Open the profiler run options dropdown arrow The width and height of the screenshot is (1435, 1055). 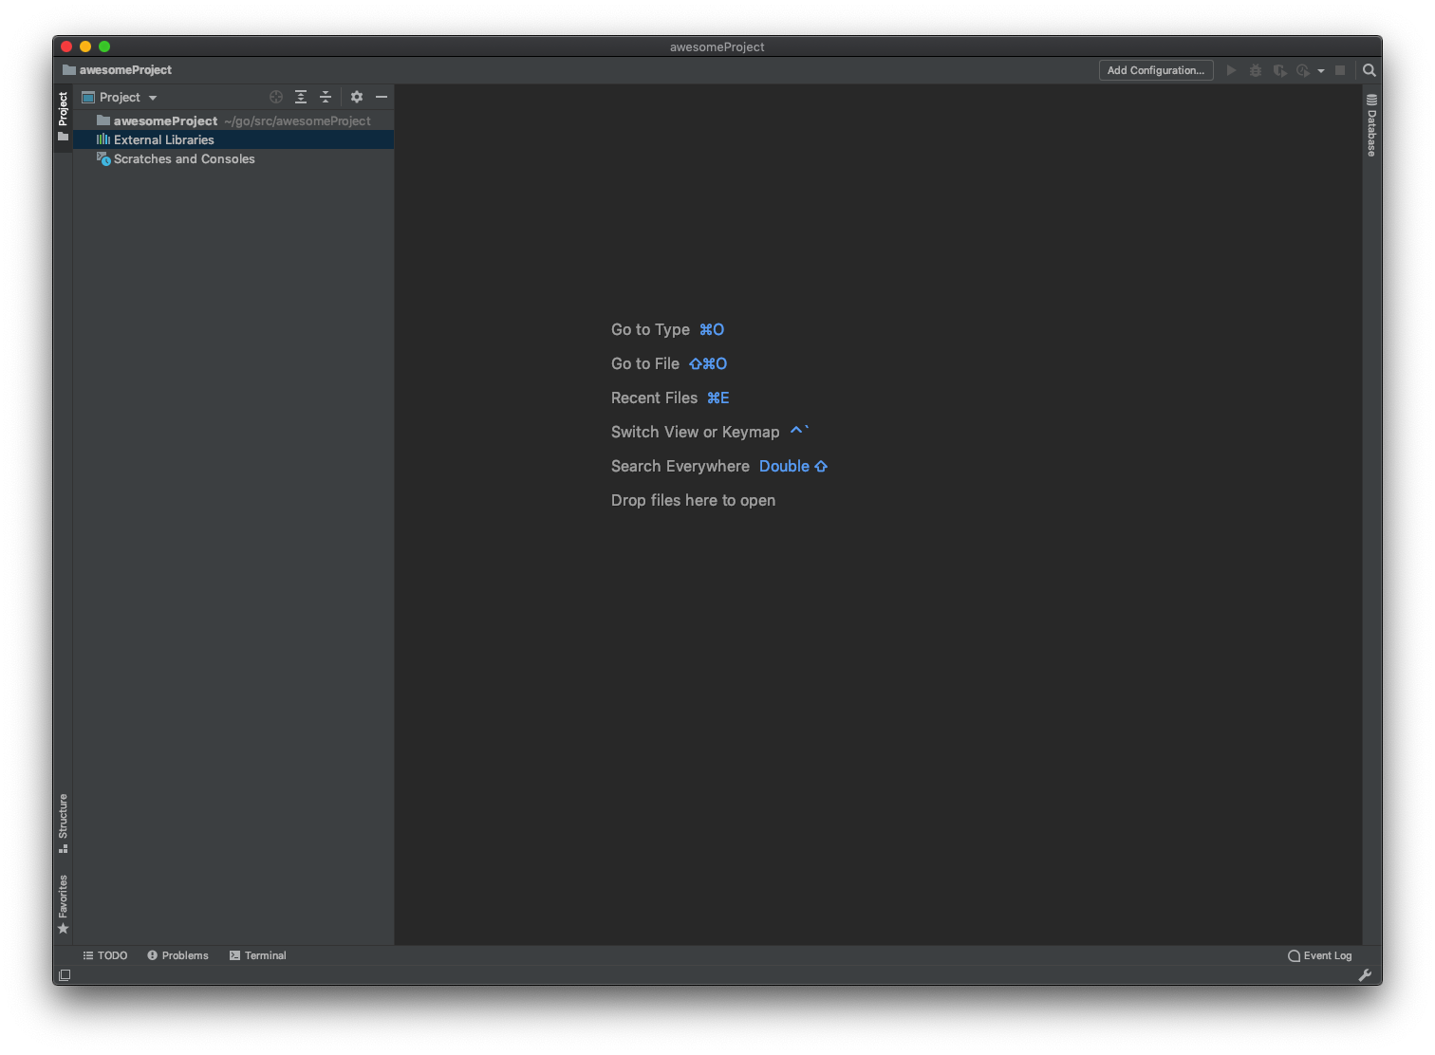(x=1321, y=71)
